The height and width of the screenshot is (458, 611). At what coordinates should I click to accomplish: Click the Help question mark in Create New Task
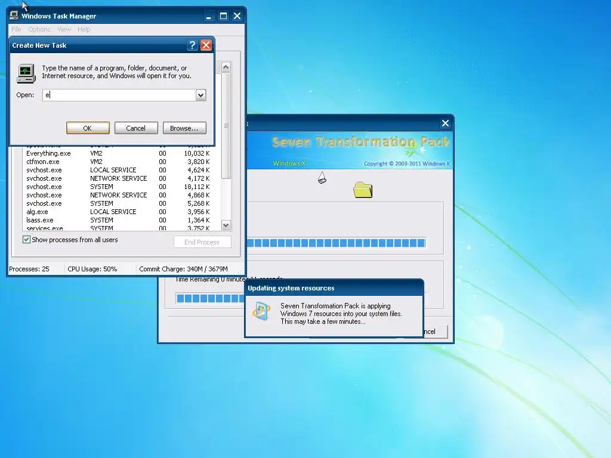click(x=192, y=45)
